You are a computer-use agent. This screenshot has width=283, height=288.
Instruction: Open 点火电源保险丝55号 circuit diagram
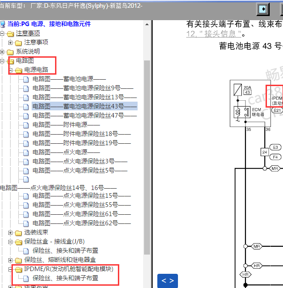click(x=82, y=205)
